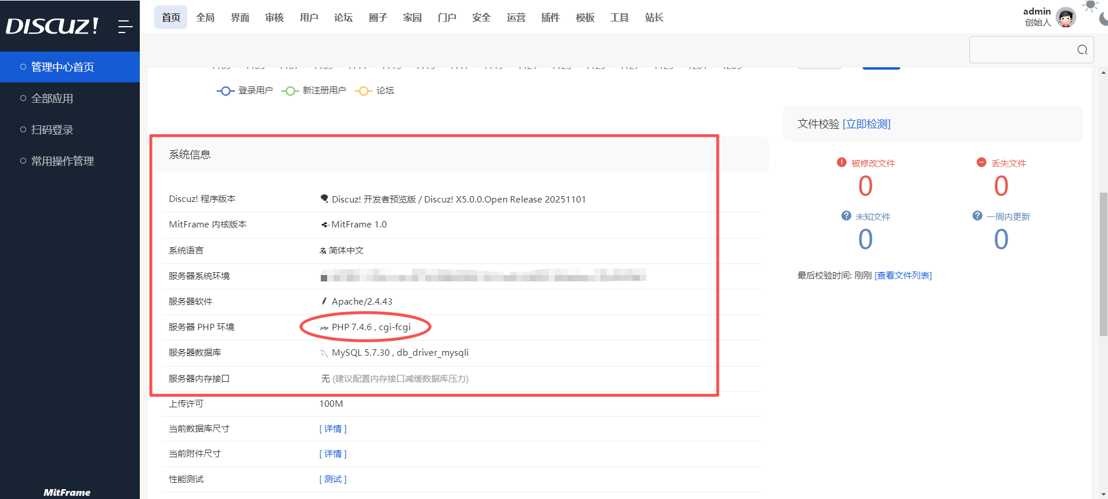Open the 站长 top navigation tab
The width and height of the screenshot is (1108, 499).
654,17
